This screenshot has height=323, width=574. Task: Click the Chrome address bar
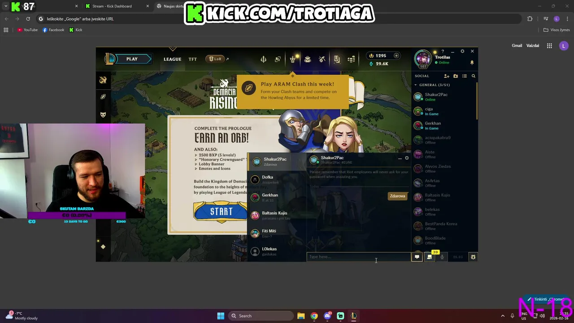tap(278, 19)
